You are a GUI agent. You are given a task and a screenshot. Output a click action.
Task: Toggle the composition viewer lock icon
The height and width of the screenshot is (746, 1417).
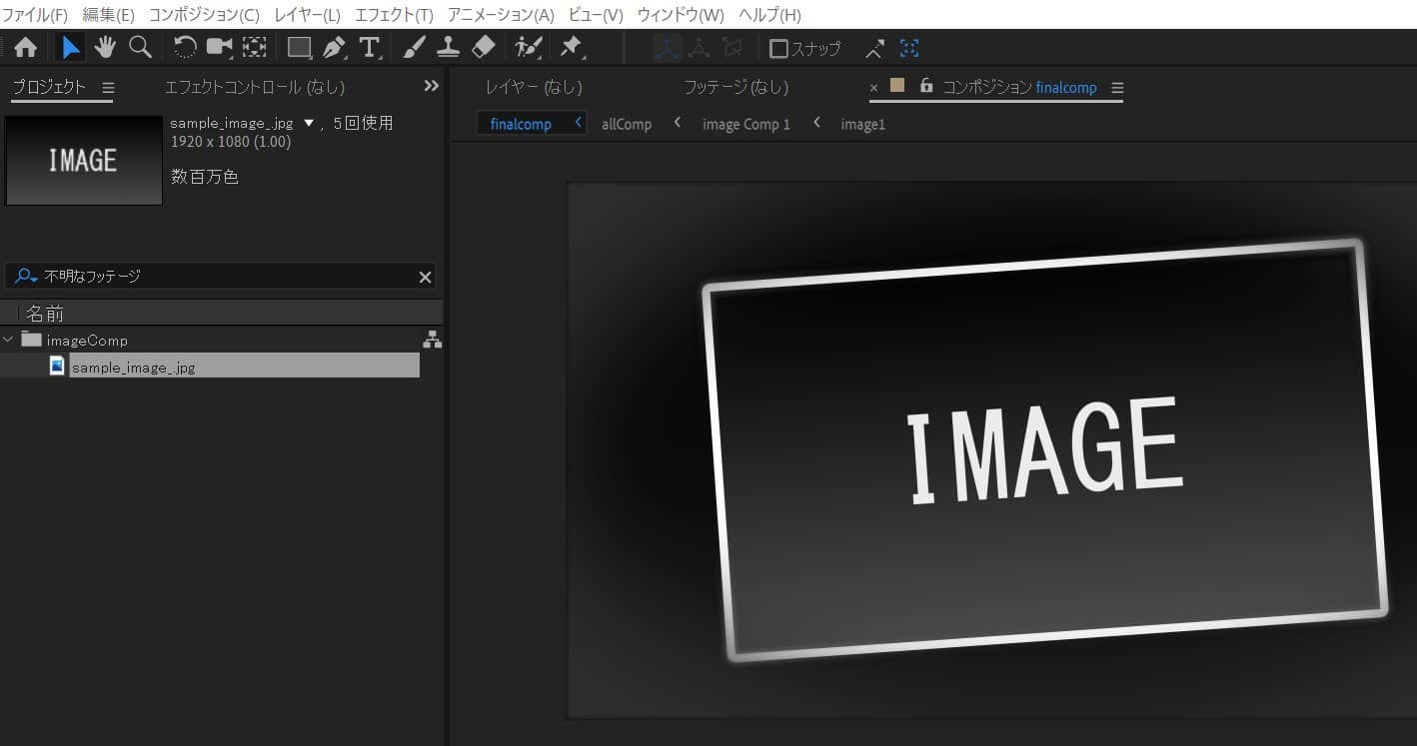tap(926, 86)
